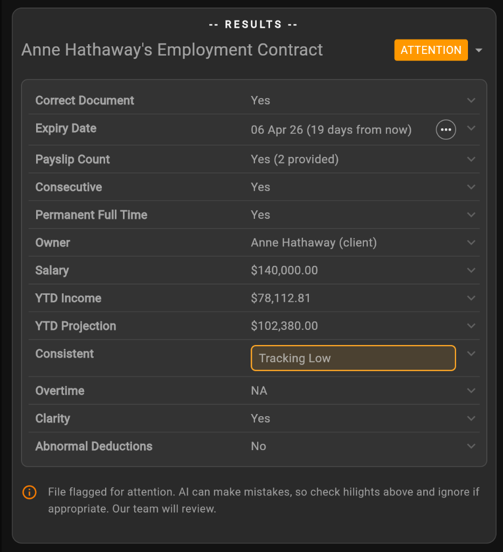Image resolution: width=503 pixels, height=552 pixels.
Task: Expand the Consecutive row details
Action: (x=471, y=187)
